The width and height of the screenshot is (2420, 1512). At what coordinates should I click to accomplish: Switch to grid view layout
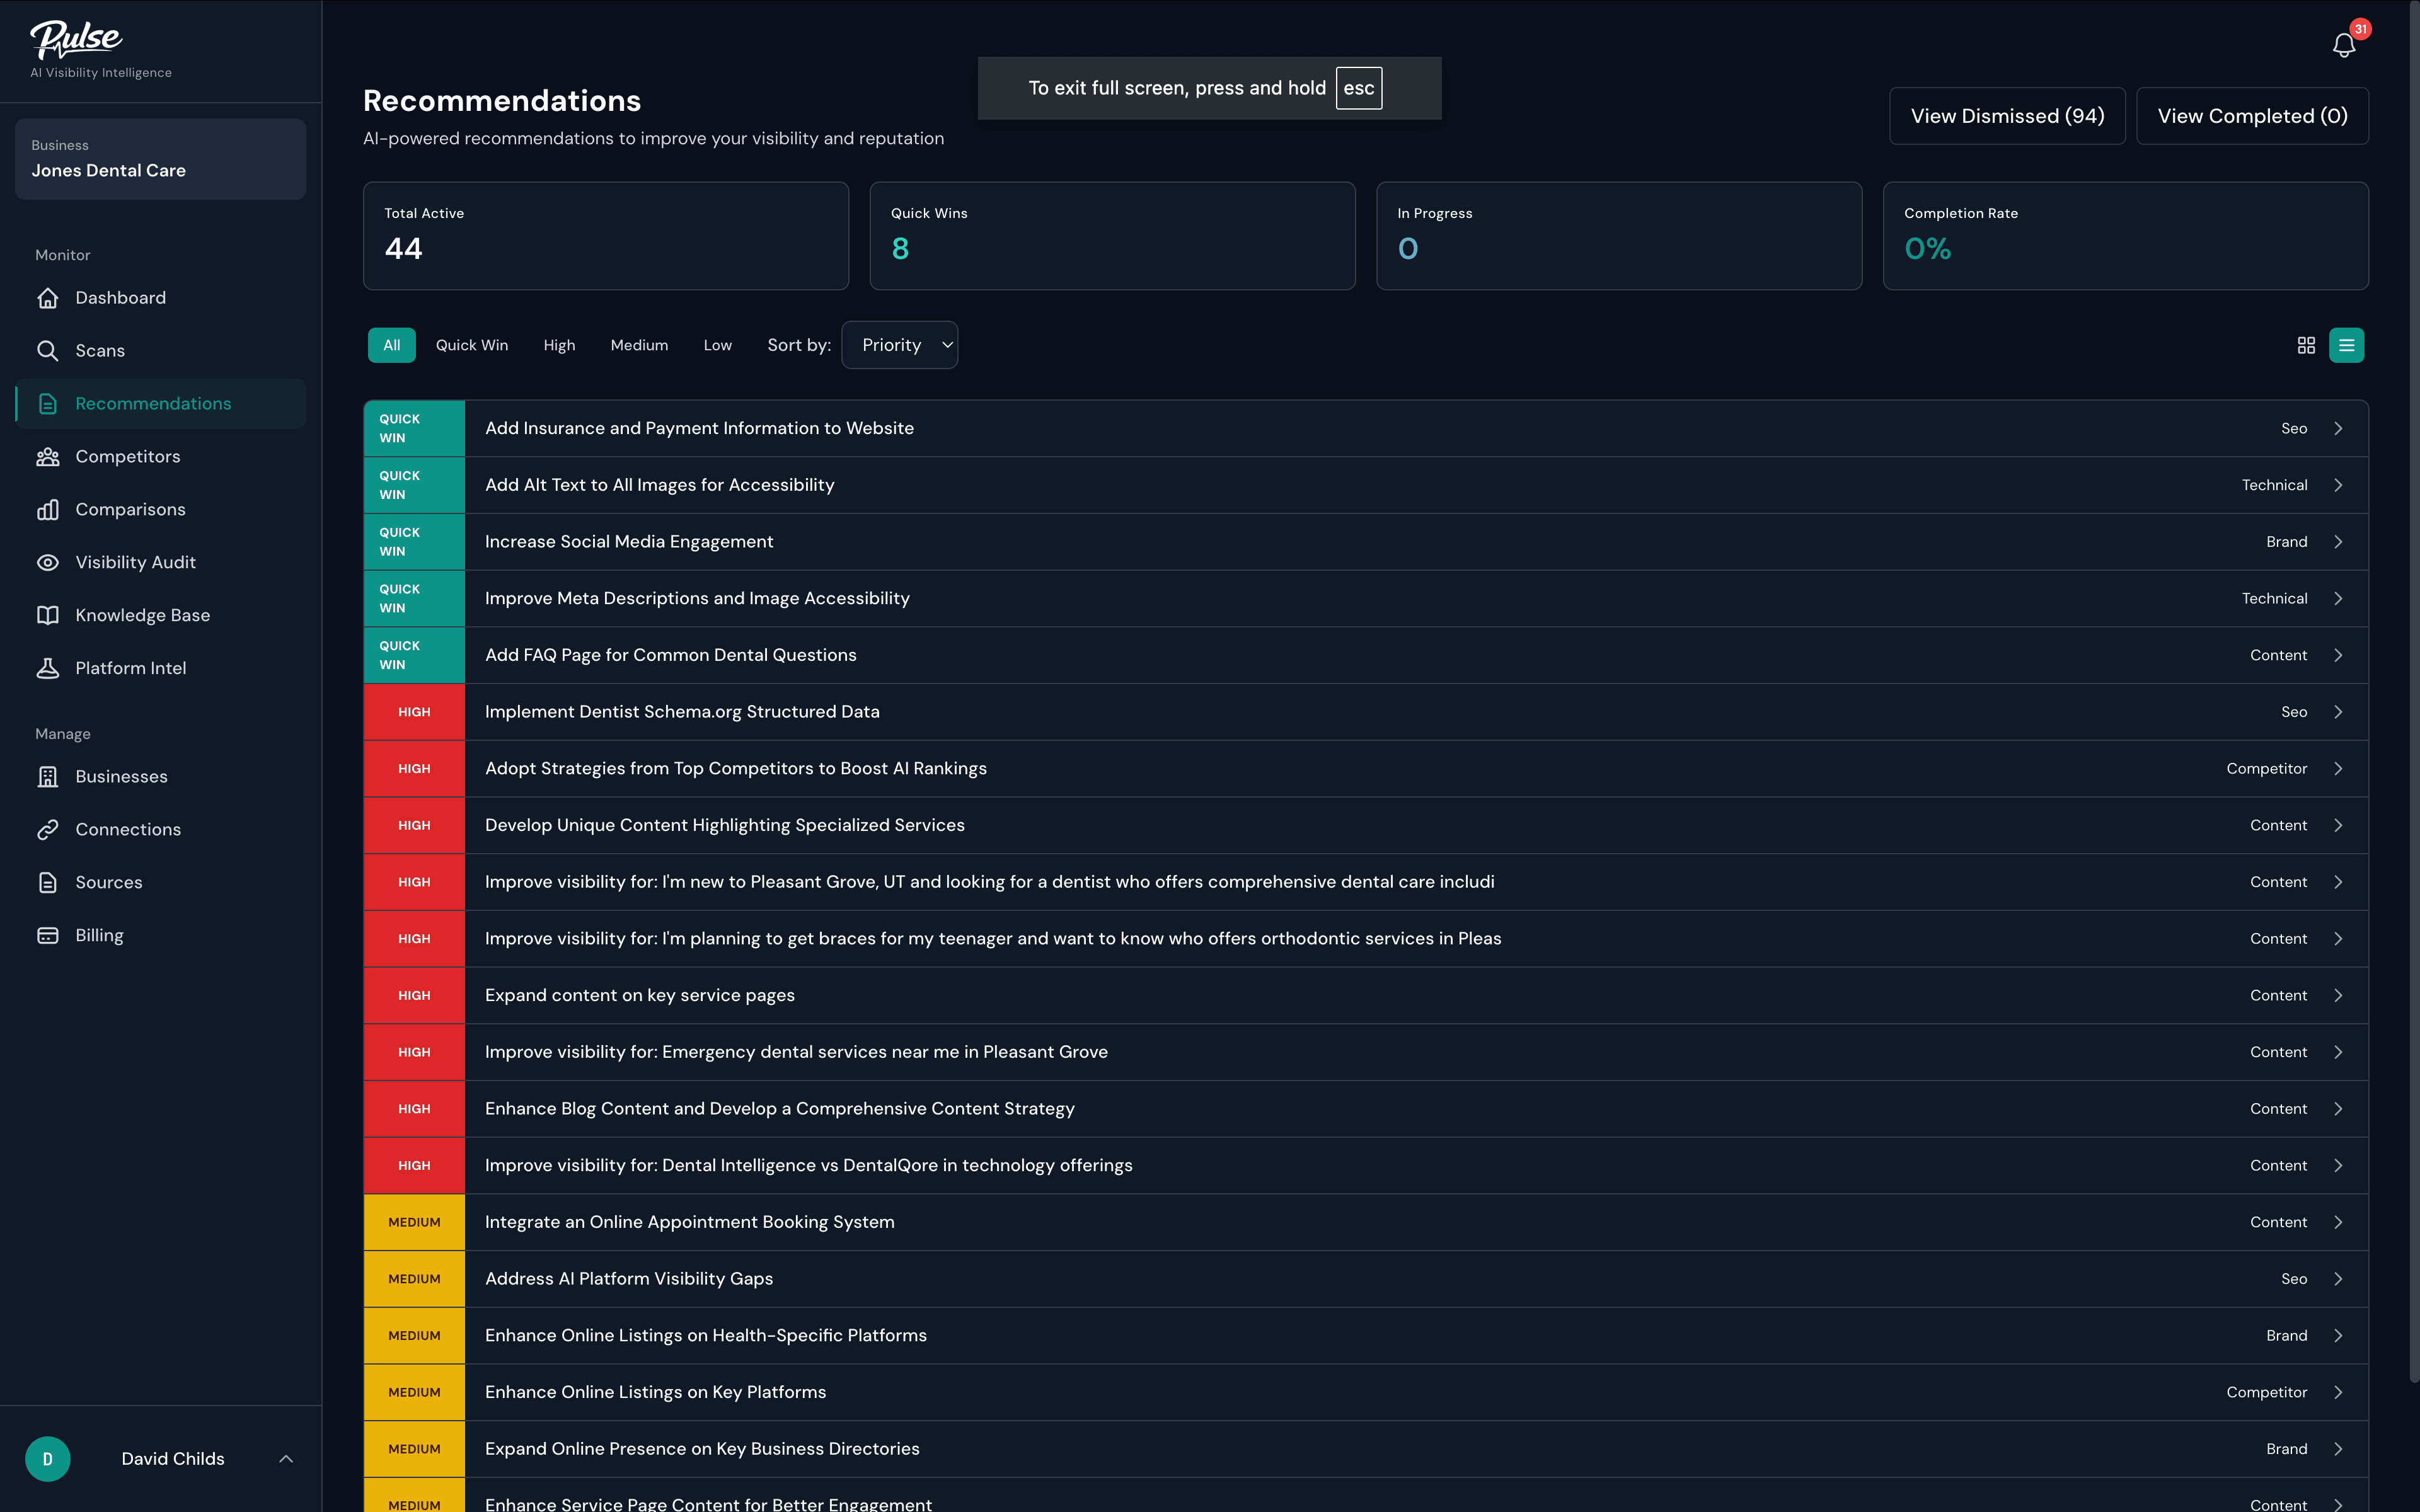2307,344
